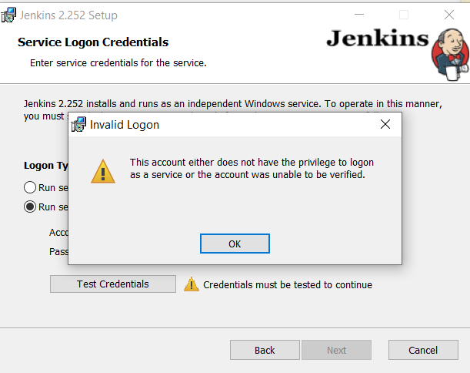Close the Invalid Logon dialog
The image size is (470, 373).
385,124
